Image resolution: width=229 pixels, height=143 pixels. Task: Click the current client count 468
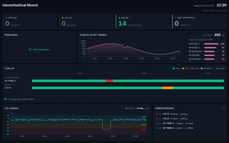tap(217, 35)
